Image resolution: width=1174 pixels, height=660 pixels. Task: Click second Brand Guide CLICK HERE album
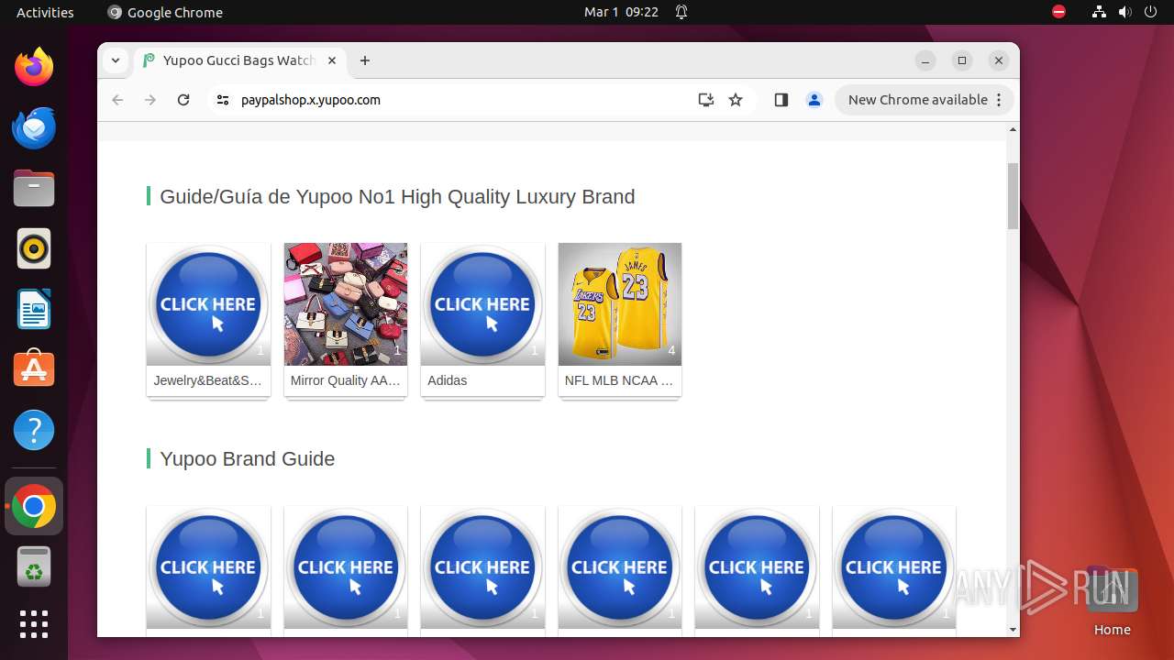tap(346, 566)
